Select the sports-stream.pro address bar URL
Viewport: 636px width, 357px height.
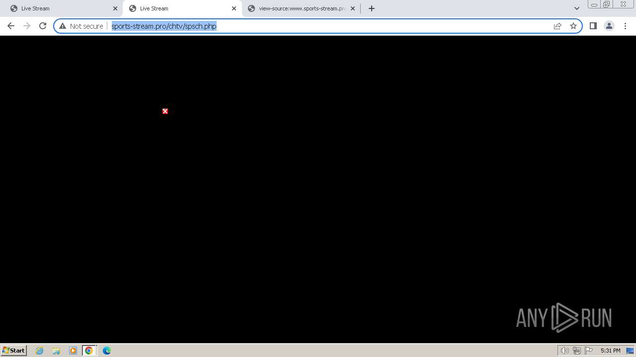coord(164,26)
